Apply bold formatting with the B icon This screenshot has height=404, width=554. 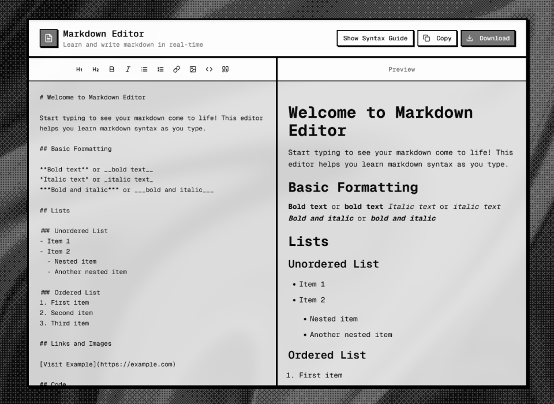[111, 69]
